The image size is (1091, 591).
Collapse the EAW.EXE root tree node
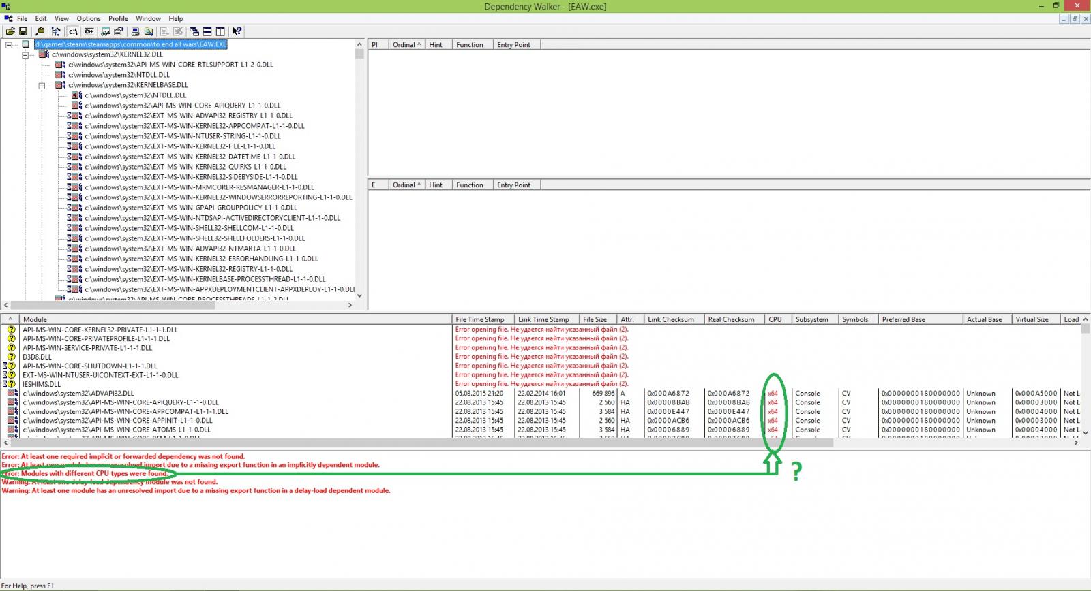(9, 45)
